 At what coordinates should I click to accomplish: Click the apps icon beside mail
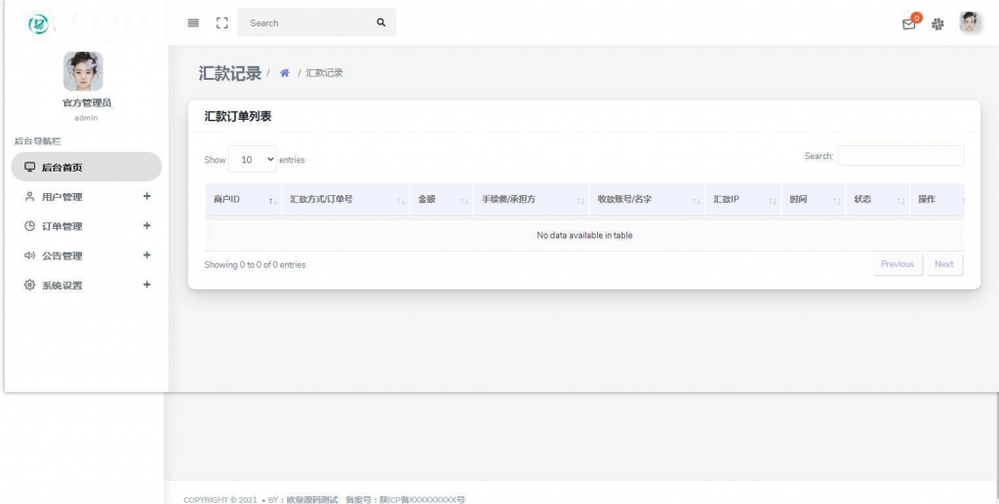(939, 24)
